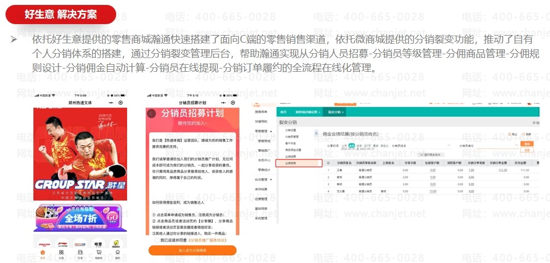The image size is (550, 263).
Task: Tap the GO button on 全场7折 banner
Action: point(112,218)
